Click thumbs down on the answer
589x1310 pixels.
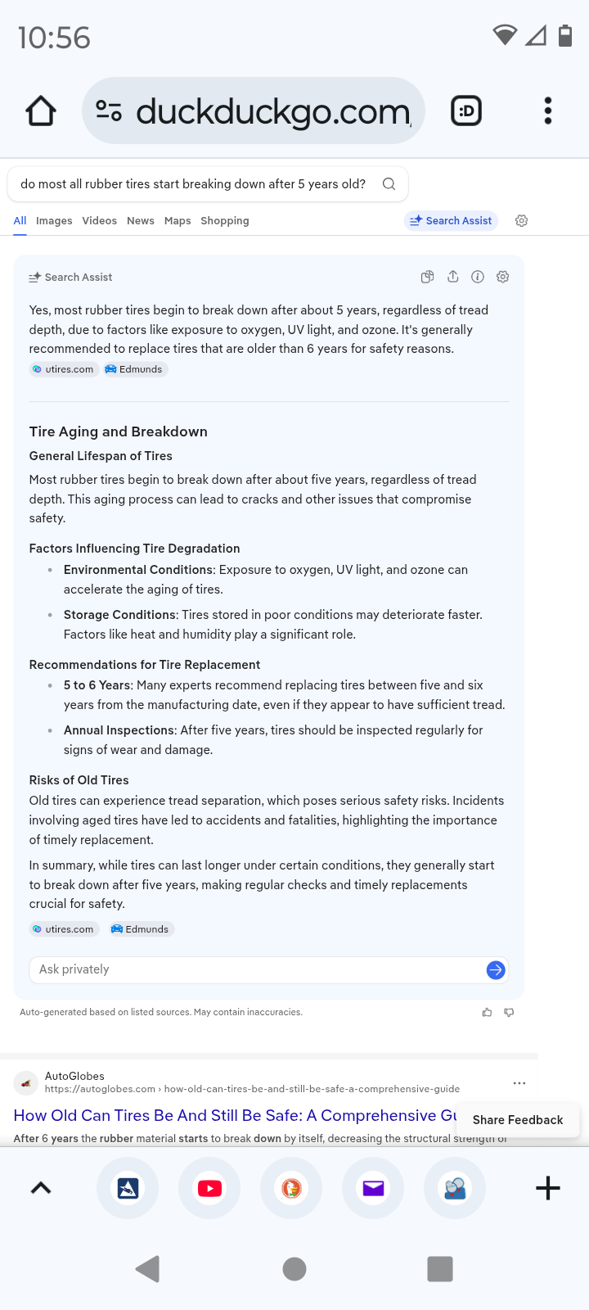pyautogui.click(x=509, y=1013)
